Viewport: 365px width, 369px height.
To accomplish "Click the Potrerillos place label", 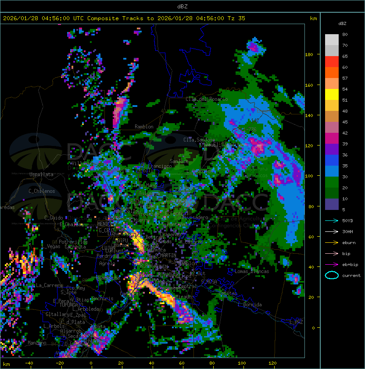I will (x=73, y=242).
